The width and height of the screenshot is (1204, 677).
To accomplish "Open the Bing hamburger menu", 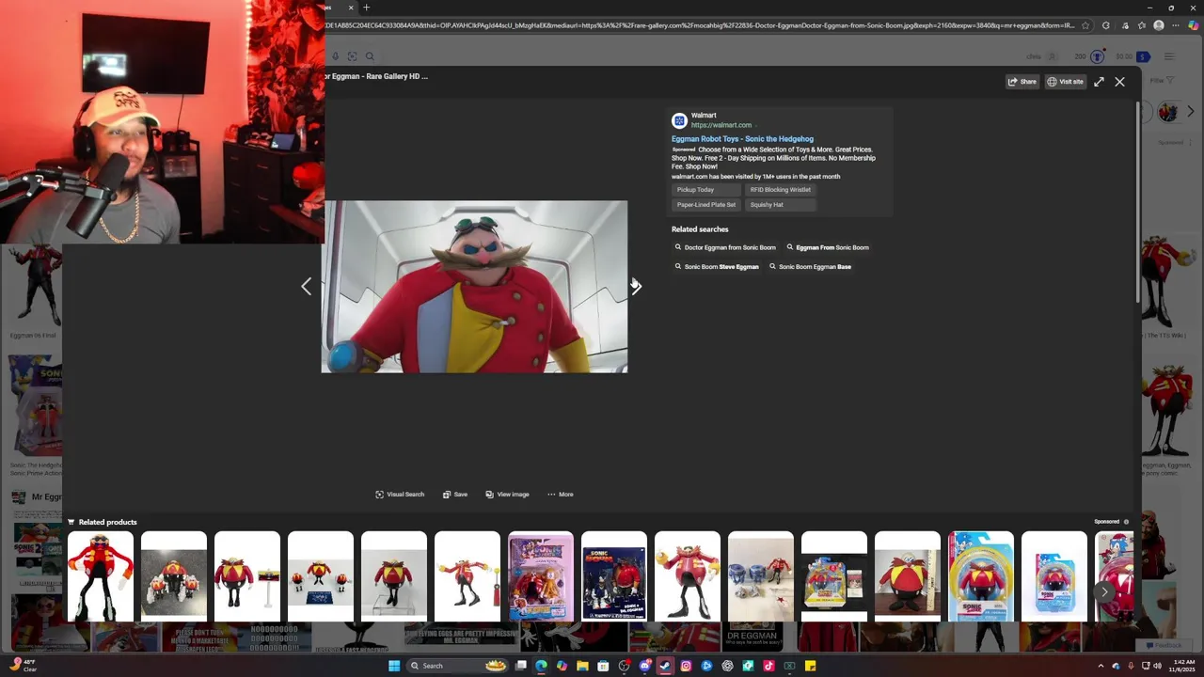I will (1169, 56).
